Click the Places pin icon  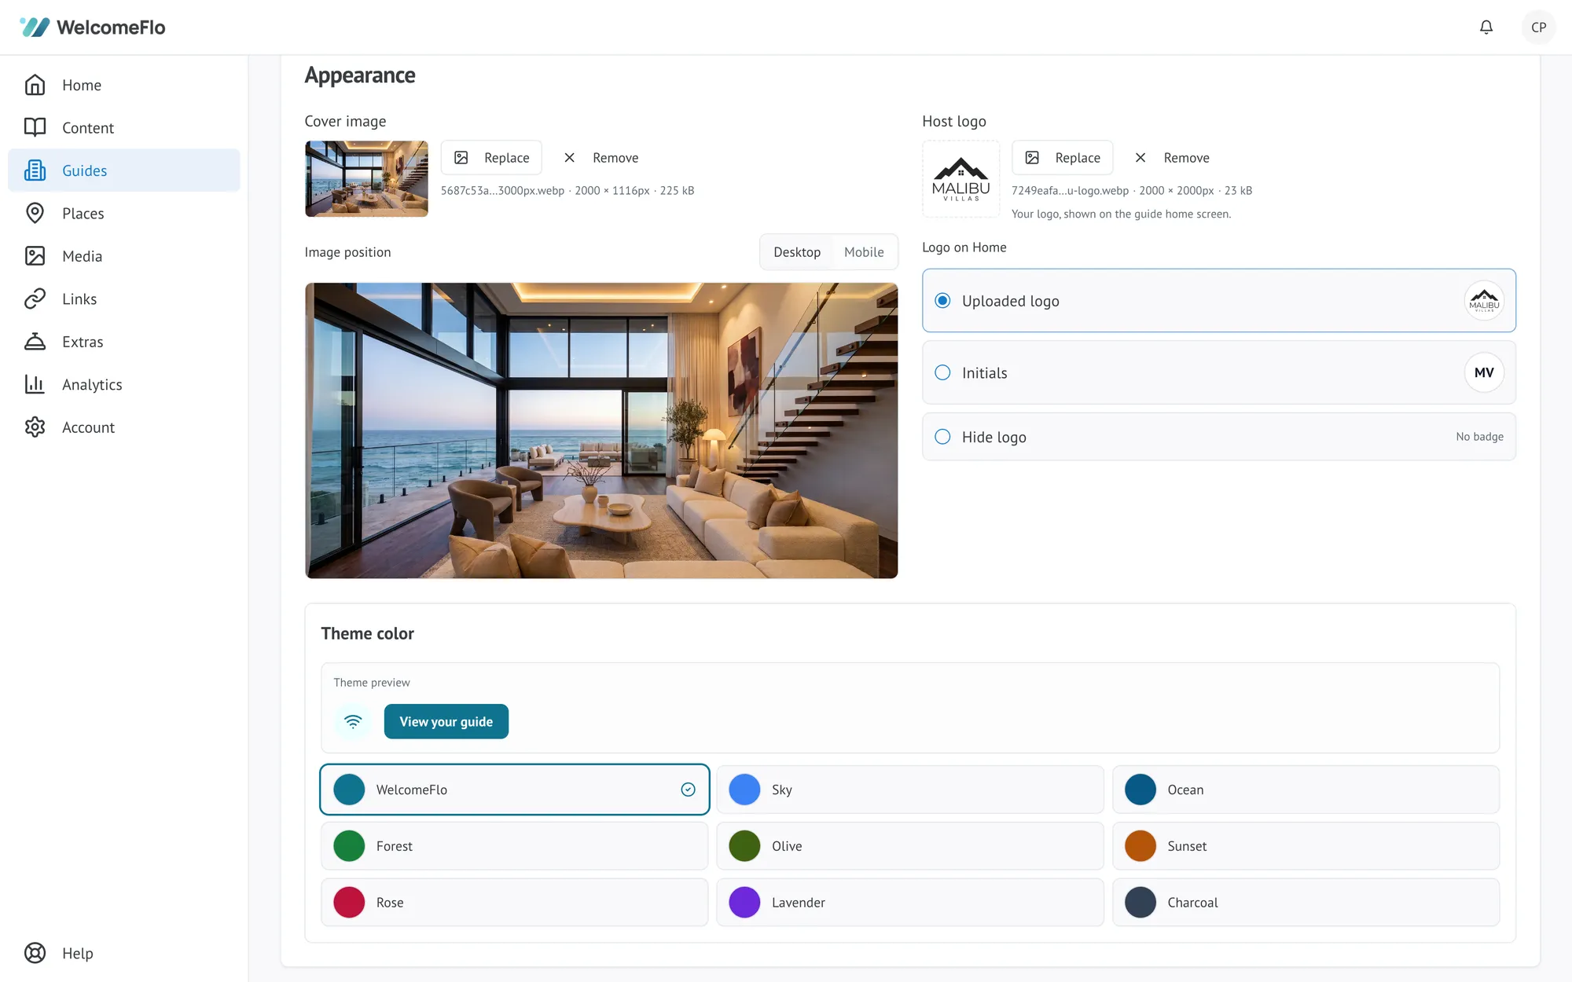tap(35, 213)
